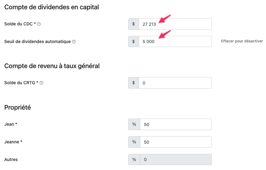Click the disabled Autres percentage field
The height and width of the screenshot is (170, 266).
pyautogui.click(x=176, y=159)
